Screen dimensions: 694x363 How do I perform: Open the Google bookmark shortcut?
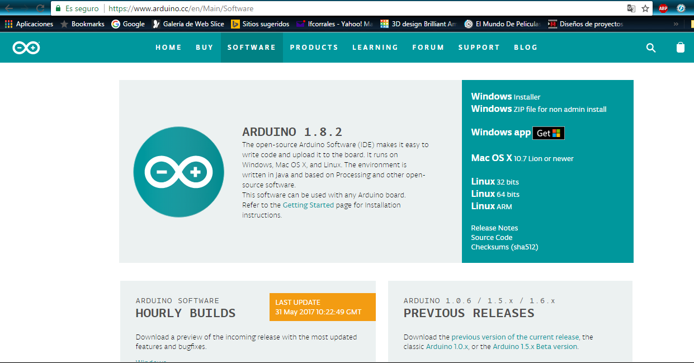tap(128, 23)
